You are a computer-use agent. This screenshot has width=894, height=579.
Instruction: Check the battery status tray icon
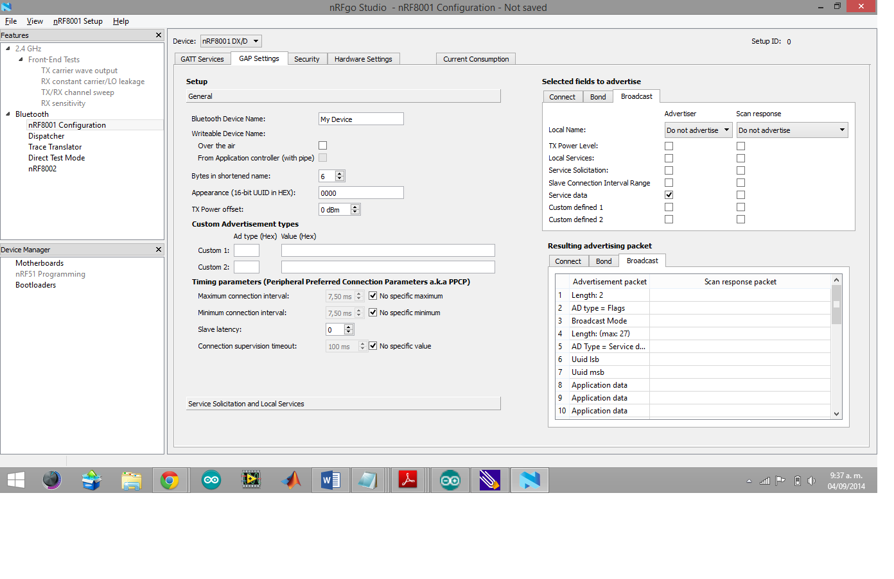click(797, 481)
